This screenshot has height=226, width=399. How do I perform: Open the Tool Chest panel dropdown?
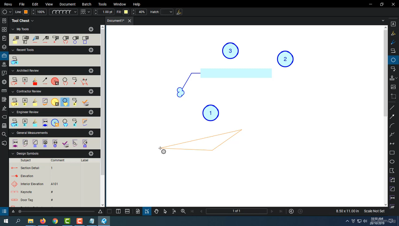pos(32,21)
